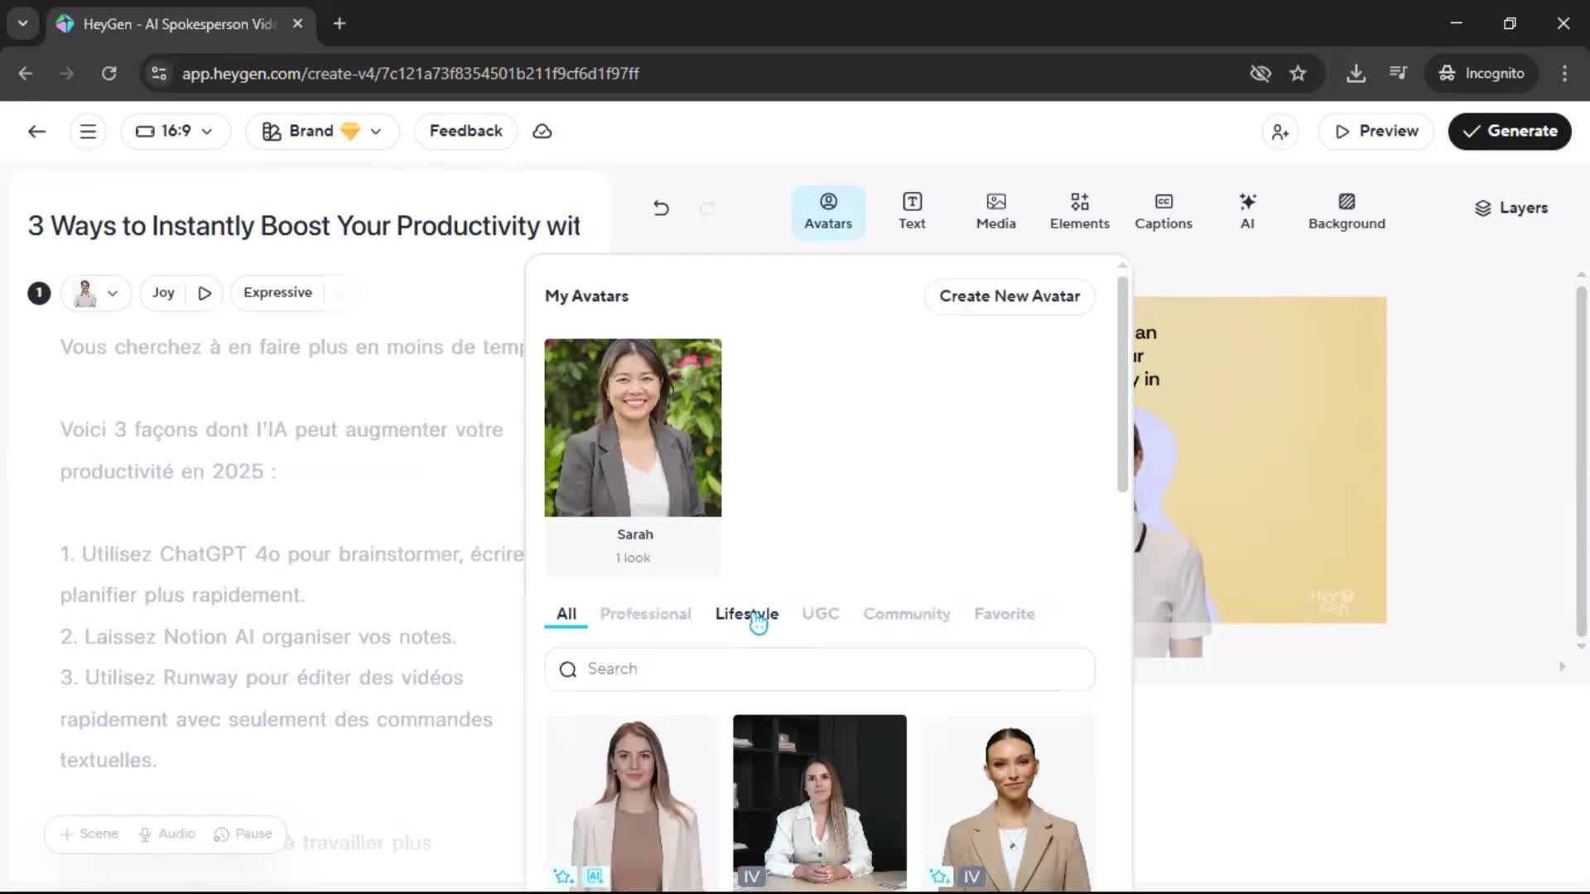This screenshot has height=894, width=1590.
Task: Open the Elements panel
Action: coord(1079,211)
